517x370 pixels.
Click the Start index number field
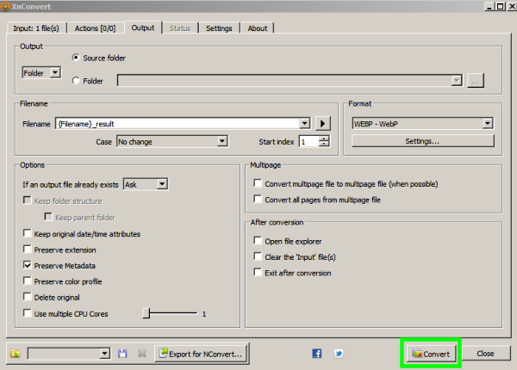click(309, 142)
